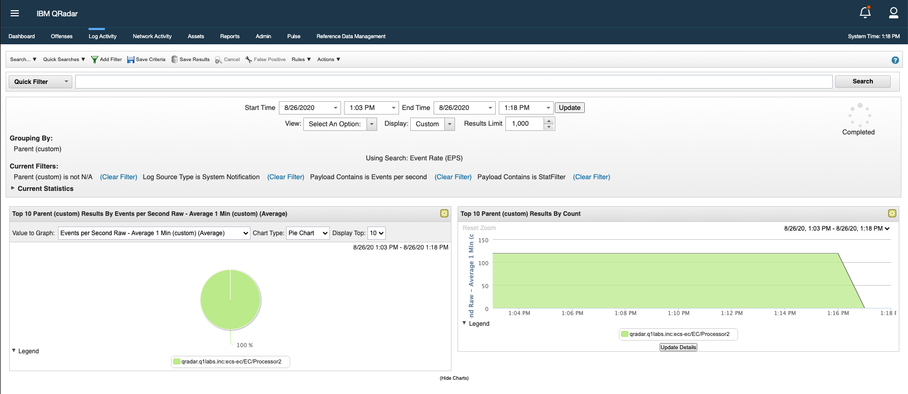
Task: Click the Save Criteria disk icon
Action: [130, 60]
